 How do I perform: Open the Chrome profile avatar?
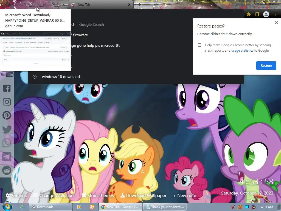(266, 14)
